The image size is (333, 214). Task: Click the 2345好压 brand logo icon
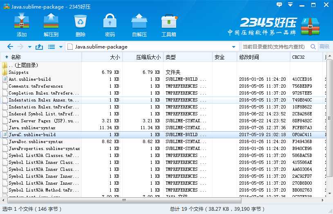point(310,26)
